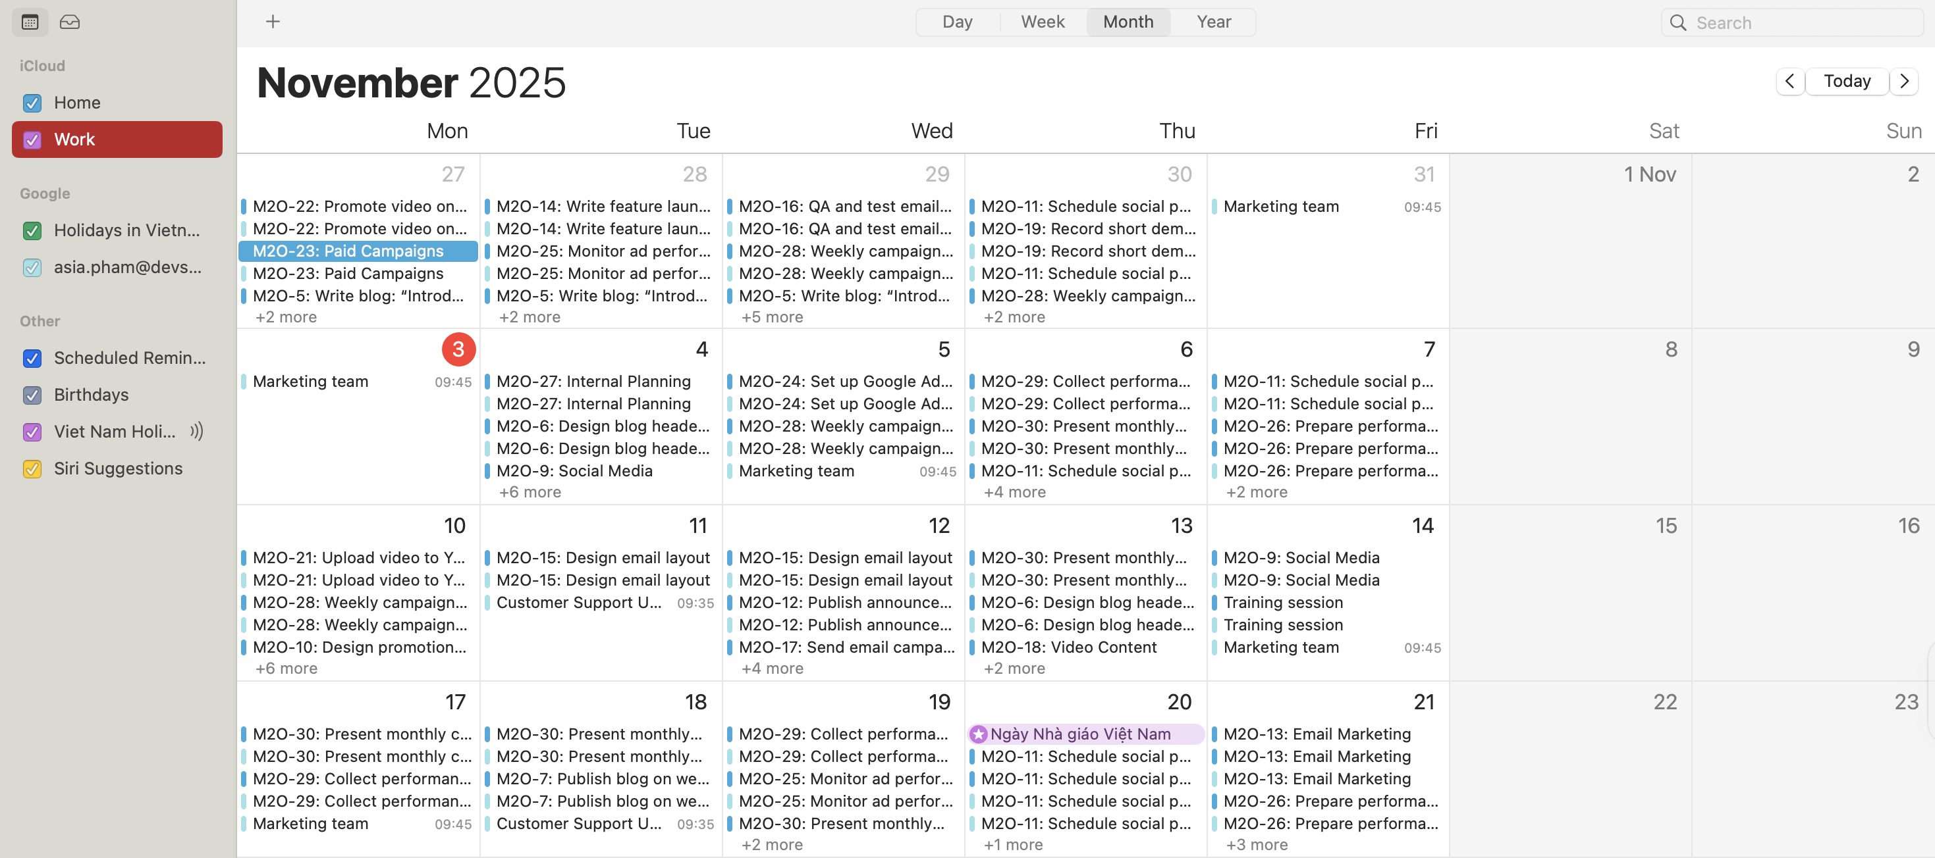This screenshot has height=858, width=1935.
Task: Click broadcast icon beside Viet Nam Holidays
Action: coord(197,432)
